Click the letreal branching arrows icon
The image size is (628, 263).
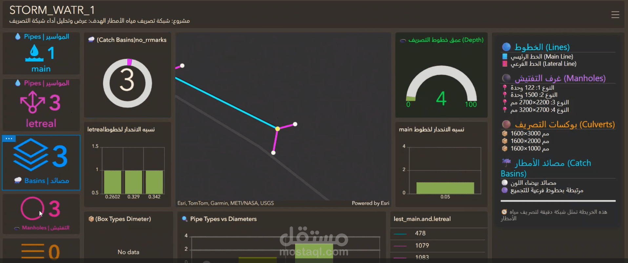click(x=32, y=102)
